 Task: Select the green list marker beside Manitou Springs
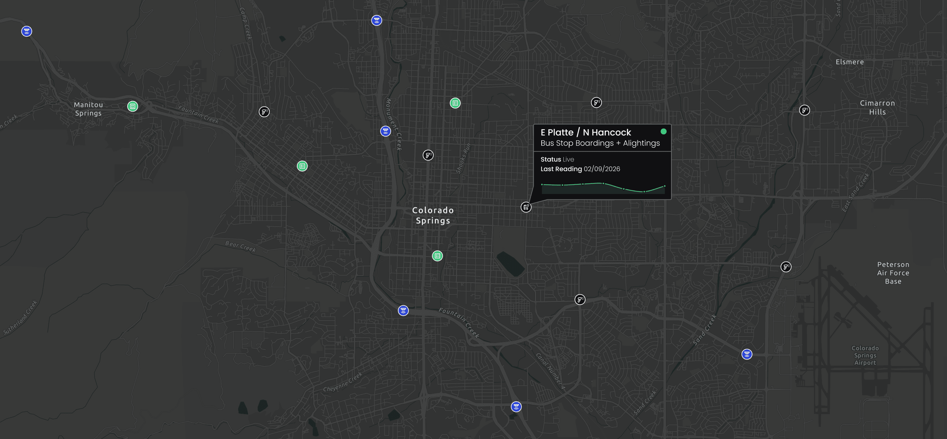tap(132, 106)
